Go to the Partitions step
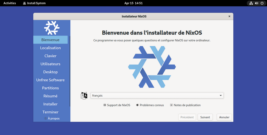 point(50,88)
